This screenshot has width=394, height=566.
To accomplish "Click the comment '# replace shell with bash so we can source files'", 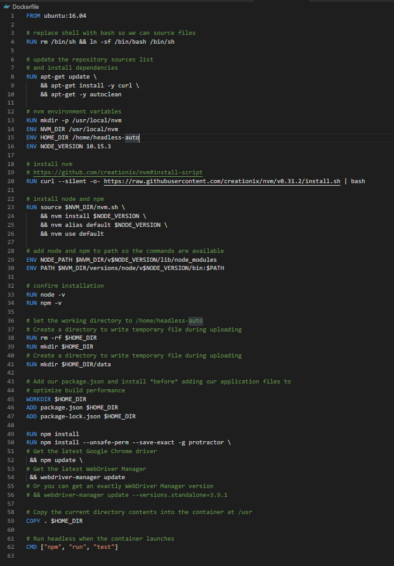I will (x=111, y=33).
